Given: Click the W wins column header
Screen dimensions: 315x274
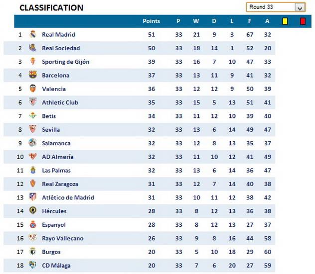Looking at the screenshot, I should (196, 21).
